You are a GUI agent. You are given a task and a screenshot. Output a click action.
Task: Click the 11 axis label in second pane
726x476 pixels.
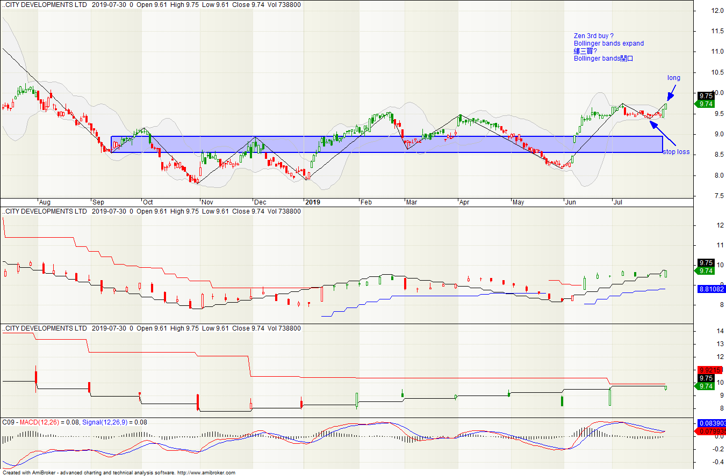coord(719,245)
